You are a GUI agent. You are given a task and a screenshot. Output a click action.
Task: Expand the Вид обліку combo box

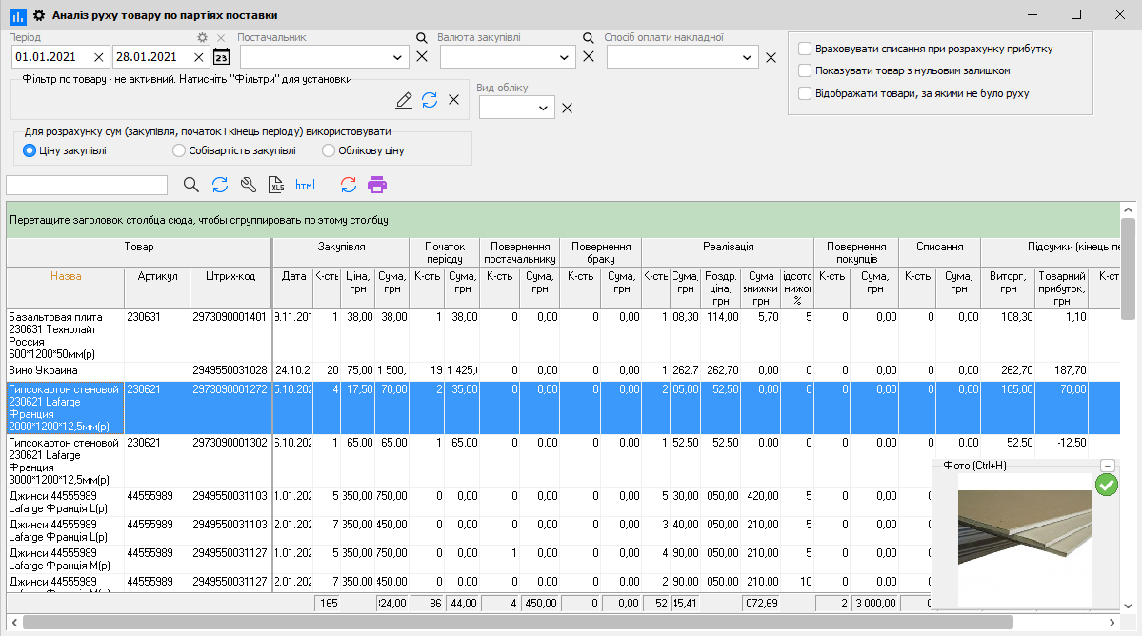[x=544, y=109]
